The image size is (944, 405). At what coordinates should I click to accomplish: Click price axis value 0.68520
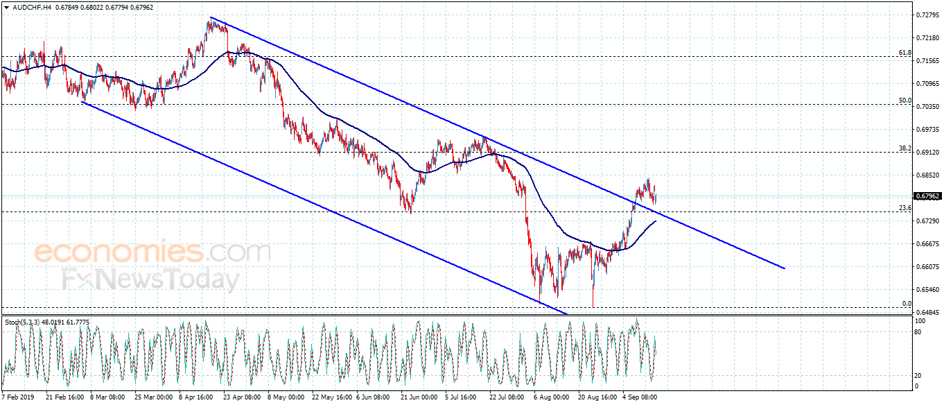coord(927,175)
